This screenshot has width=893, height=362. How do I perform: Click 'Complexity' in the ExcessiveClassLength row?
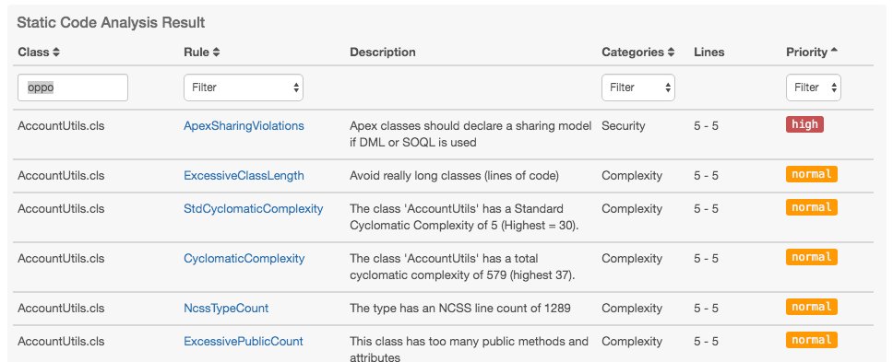point(632,176)
